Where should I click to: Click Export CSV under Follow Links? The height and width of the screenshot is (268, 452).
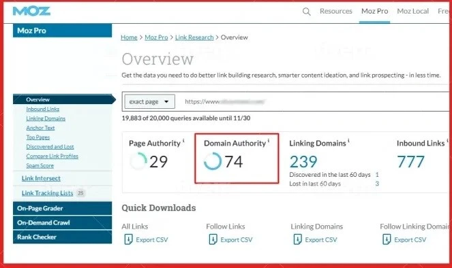pyautogui.click(x=237, y=239)
